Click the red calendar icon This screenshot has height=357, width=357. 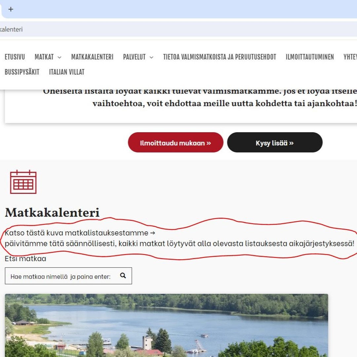(23, 182)
